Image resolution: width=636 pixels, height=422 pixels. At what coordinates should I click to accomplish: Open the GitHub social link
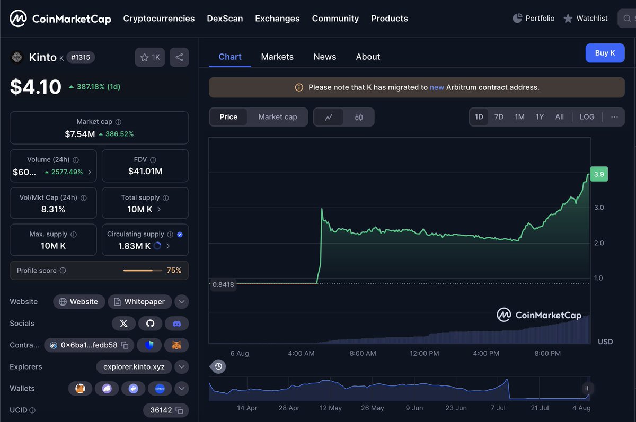click(x=151, y=324)
